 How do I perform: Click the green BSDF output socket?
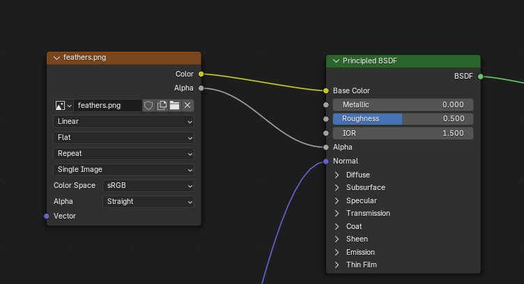(480, 76)
